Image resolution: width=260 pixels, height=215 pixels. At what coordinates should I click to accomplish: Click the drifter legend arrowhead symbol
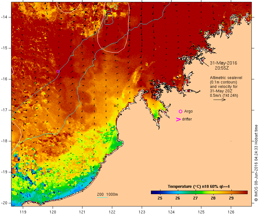pyautogui.click(x=178, y=120)
